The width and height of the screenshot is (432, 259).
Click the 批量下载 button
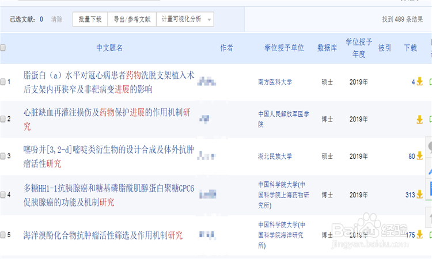point(90,19)
